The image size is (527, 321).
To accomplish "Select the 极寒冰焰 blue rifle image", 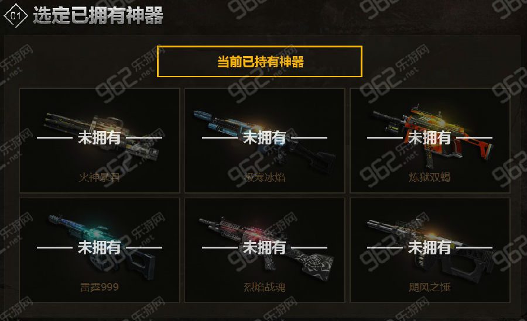I will click(x=264, y=140).
